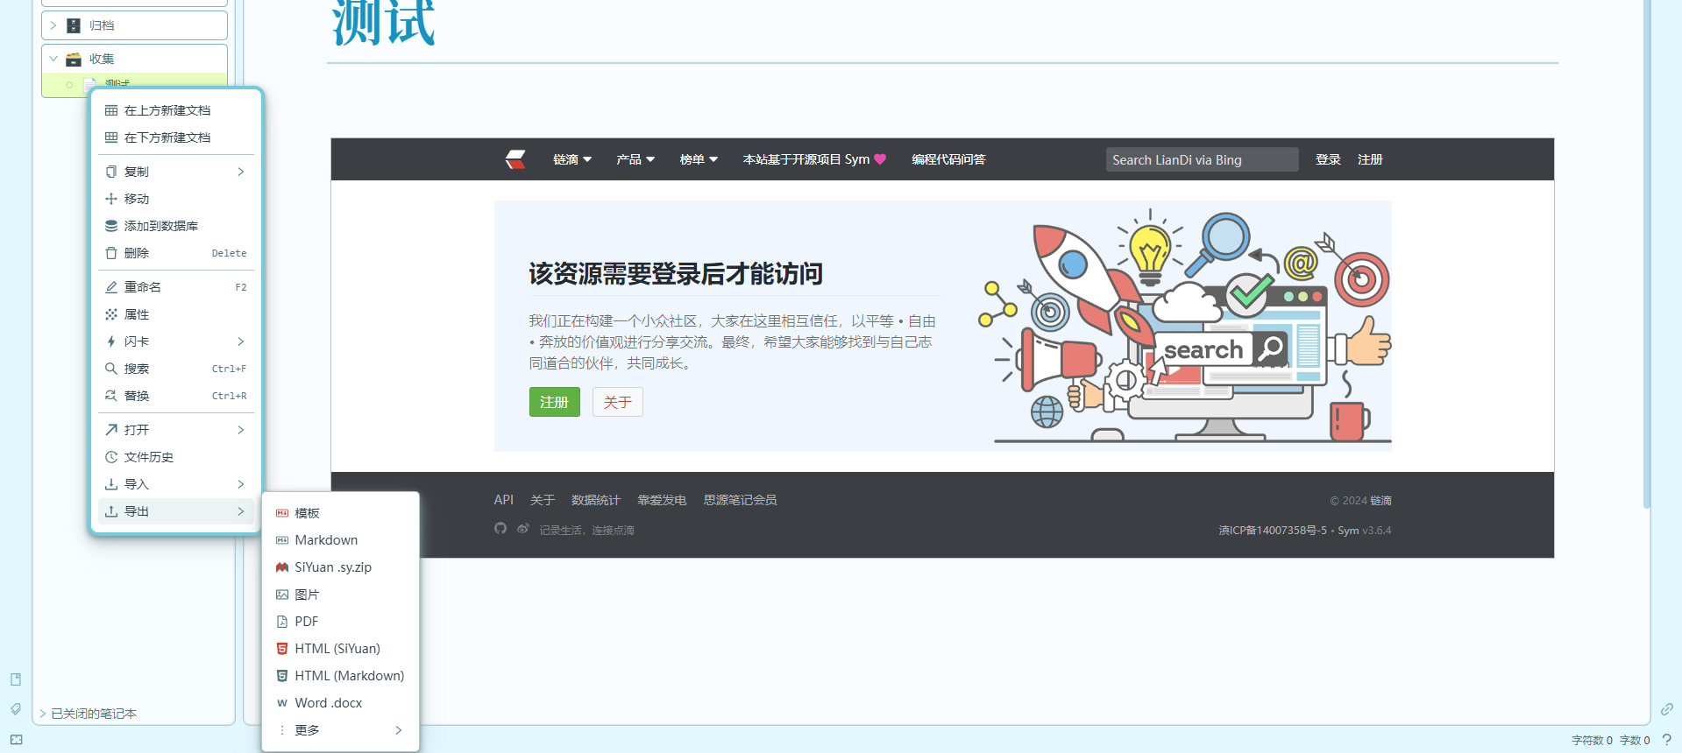
Task: Open the 滇ICP备14007358号-5 link
Action: click(x=1273, y=531)
